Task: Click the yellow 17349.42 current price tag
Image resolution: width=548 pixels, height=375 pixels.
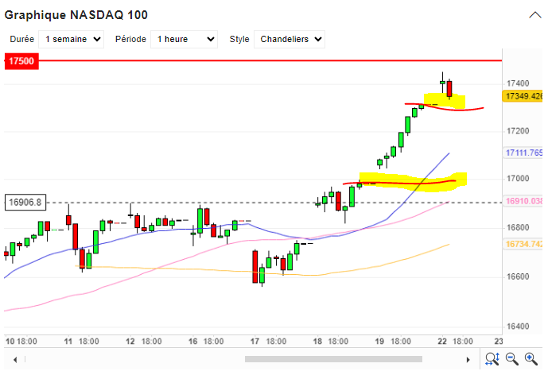Action: click(x=523, y=96)
